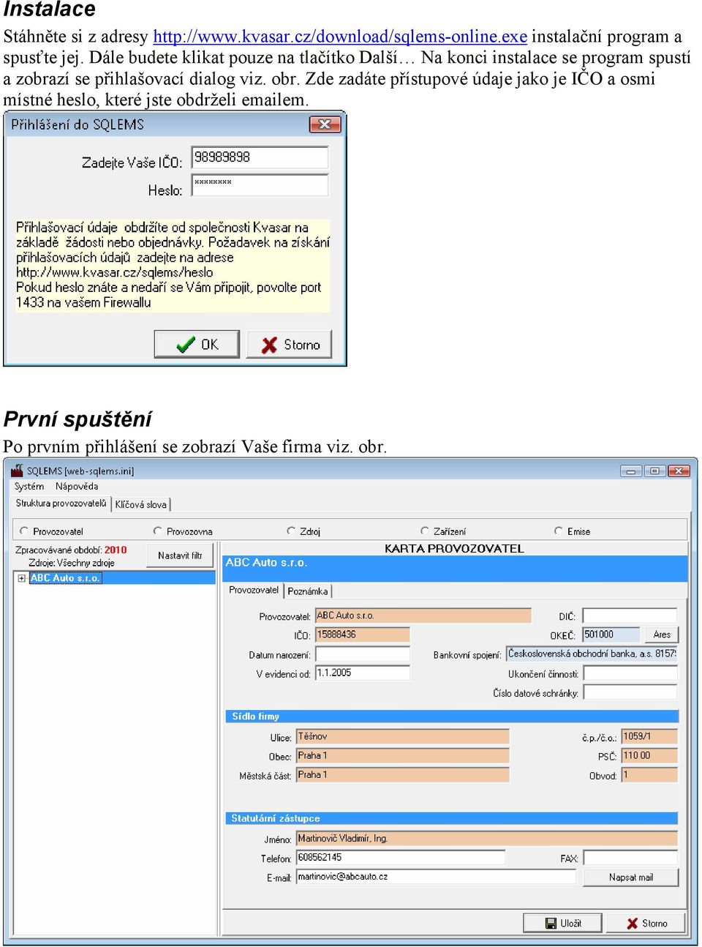Click the Ares lookup button

[662, 635]
